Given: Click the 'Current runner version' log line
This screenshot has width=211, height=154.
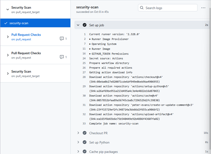Looking at the screenshot, I should [x=115, y=34].
